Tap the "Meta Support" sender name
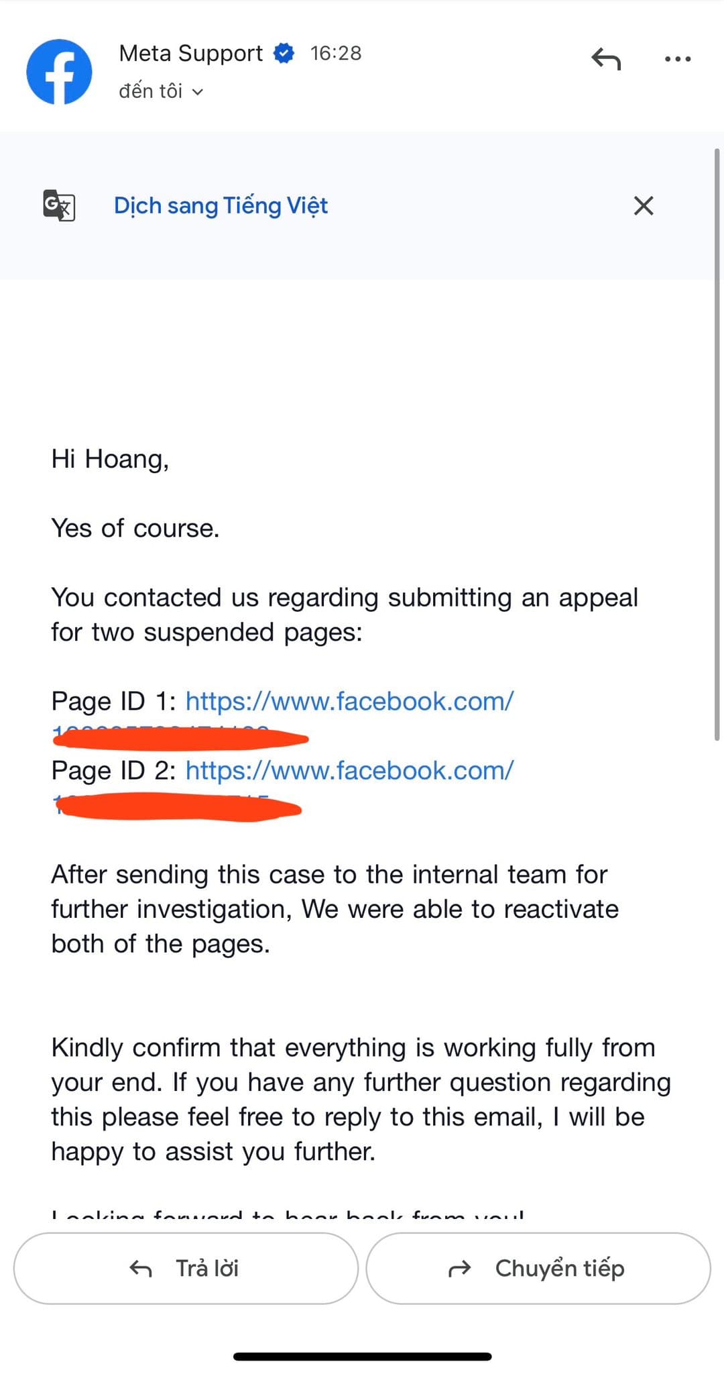 [190, 53]
